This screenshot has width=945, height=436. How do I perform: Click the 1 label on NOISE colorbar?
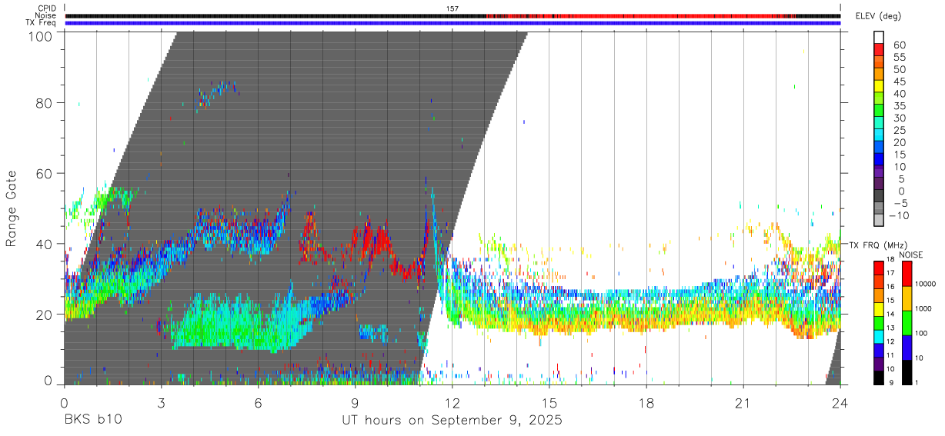[918, 382]
